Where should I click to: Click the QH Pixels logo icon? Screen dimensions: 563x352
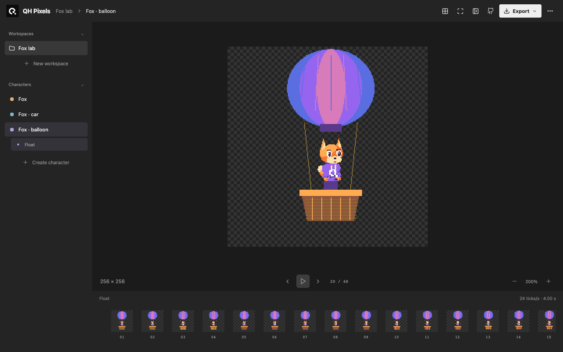[13, 11]
